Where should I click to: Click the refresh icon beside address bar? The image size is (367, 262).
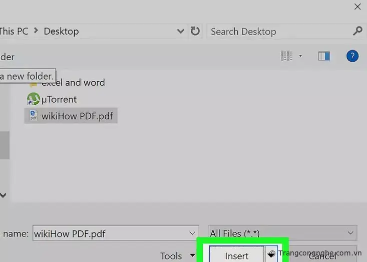[x=195, y=31]
